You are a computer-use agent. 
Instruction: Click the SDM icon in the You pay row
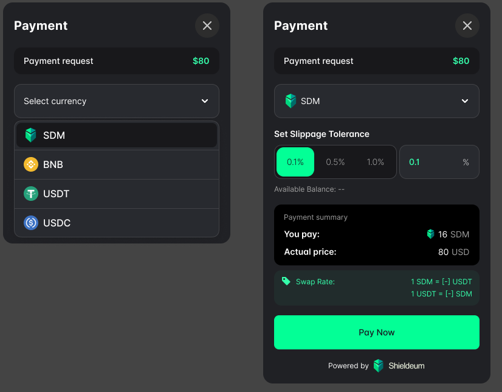pyautogui.click(x=430, y=234)
